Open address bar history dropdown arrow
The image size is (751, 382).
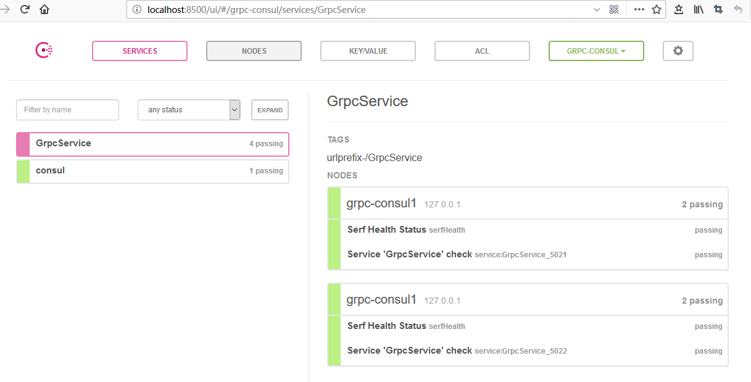[x=596, y=9]
